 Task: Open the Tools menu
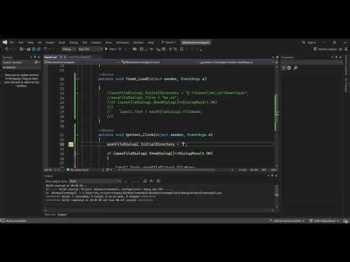[109, 42]
